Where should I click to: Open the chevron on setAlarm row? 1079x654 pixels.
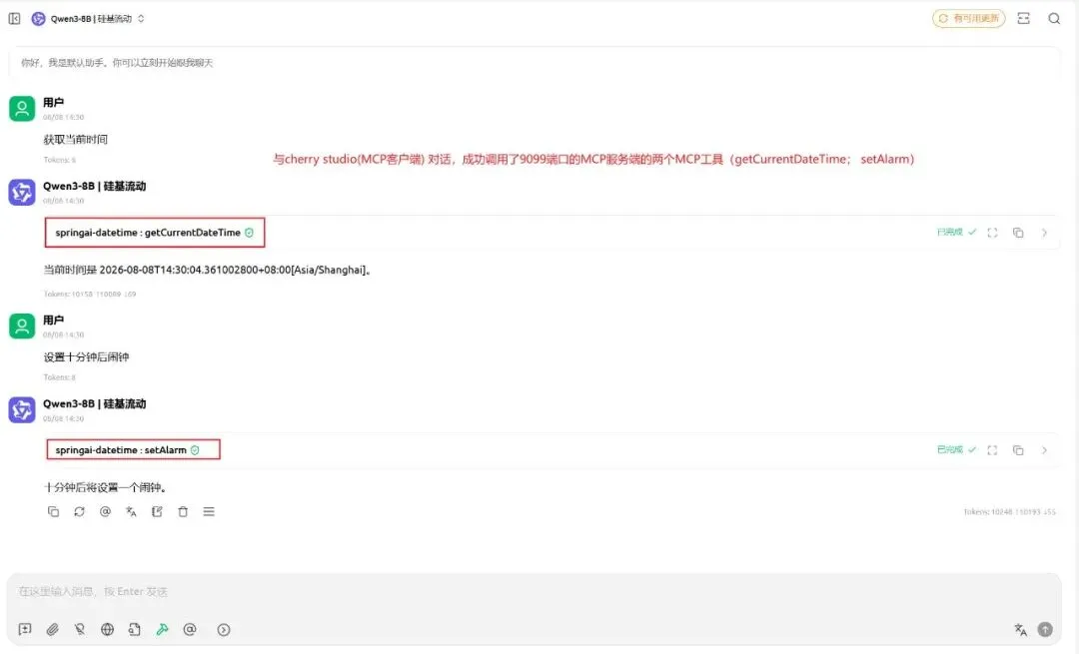[1044, 449]
